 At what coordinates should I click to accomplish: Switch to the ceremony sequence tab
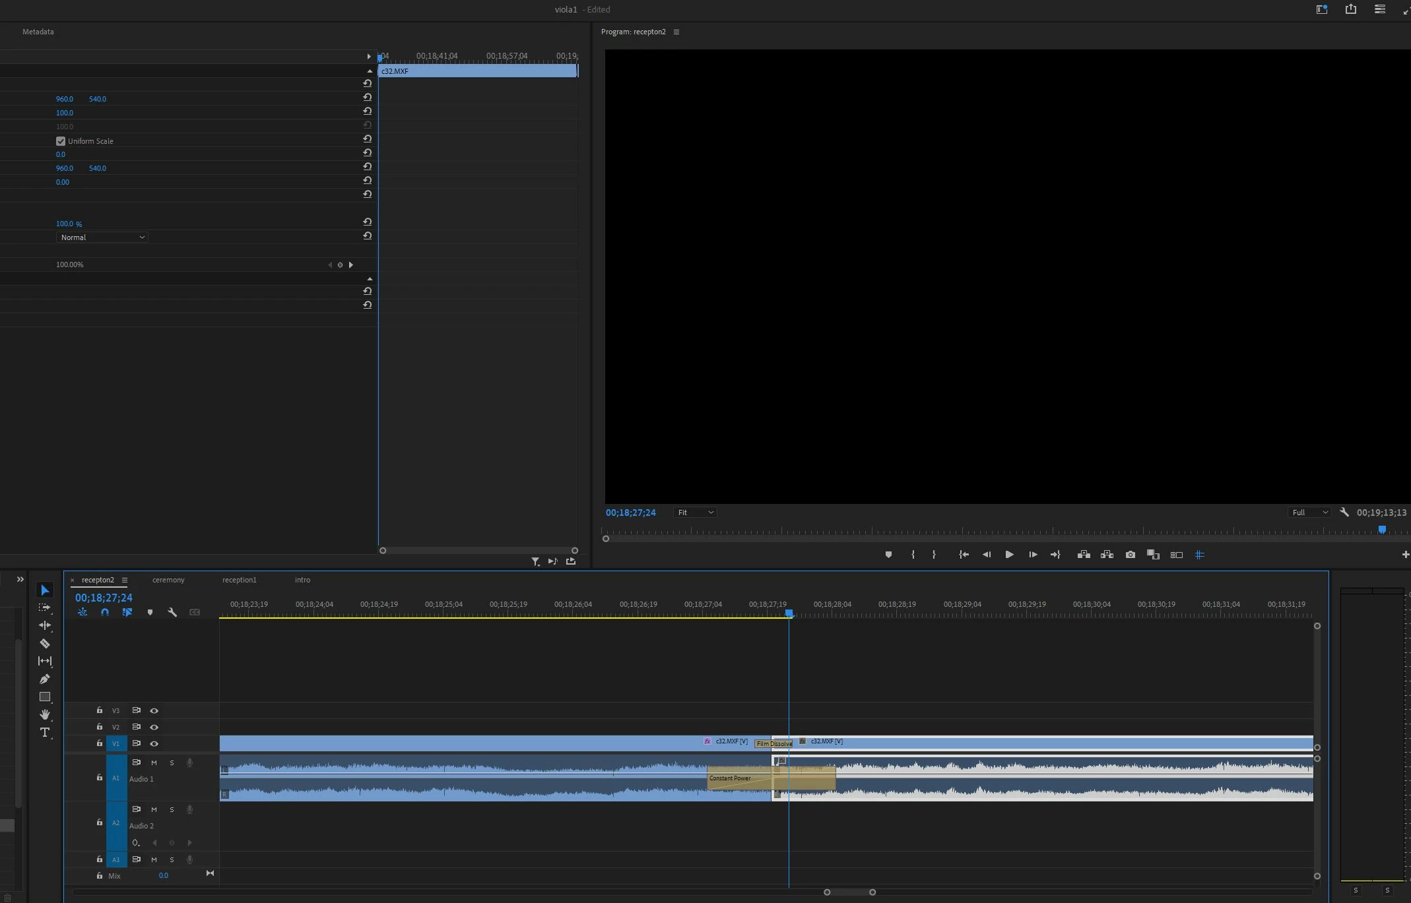[168, 580]
